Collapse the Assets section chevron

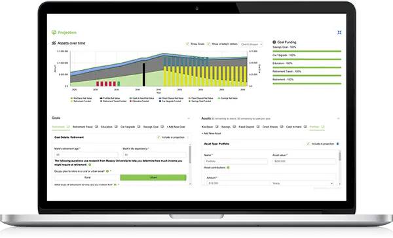338,118
